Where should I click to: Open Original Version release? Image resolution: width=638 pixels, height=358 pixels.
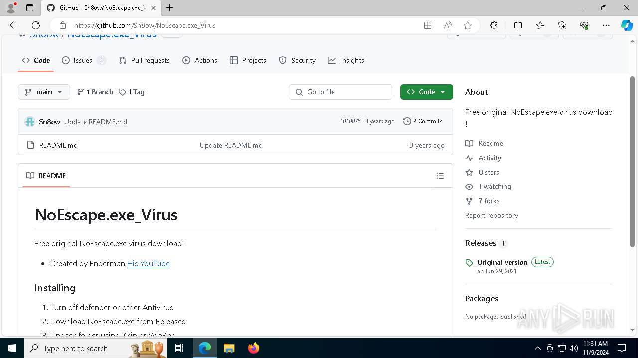tap(502, 262)
